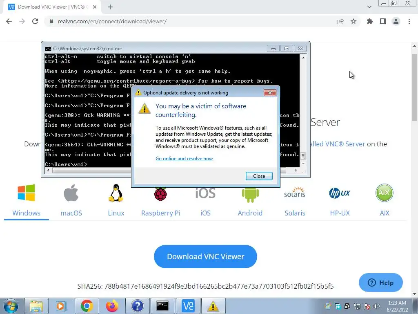The width and height of the screenshot is (418, 314).
Task: Click the heading "You may be a victim of software counterfeiting."
Action: coord(201,110)
